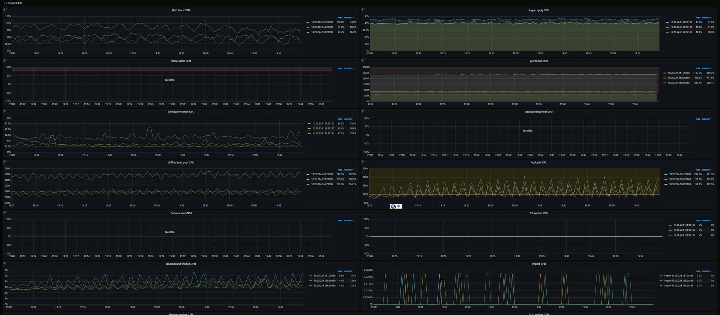Click the RocksDB CPU panel info icon

(363, 162)
